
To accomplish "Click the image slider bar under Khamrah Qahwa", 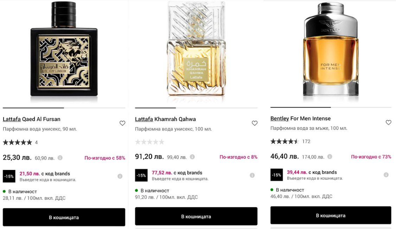I will coord(196,108).
